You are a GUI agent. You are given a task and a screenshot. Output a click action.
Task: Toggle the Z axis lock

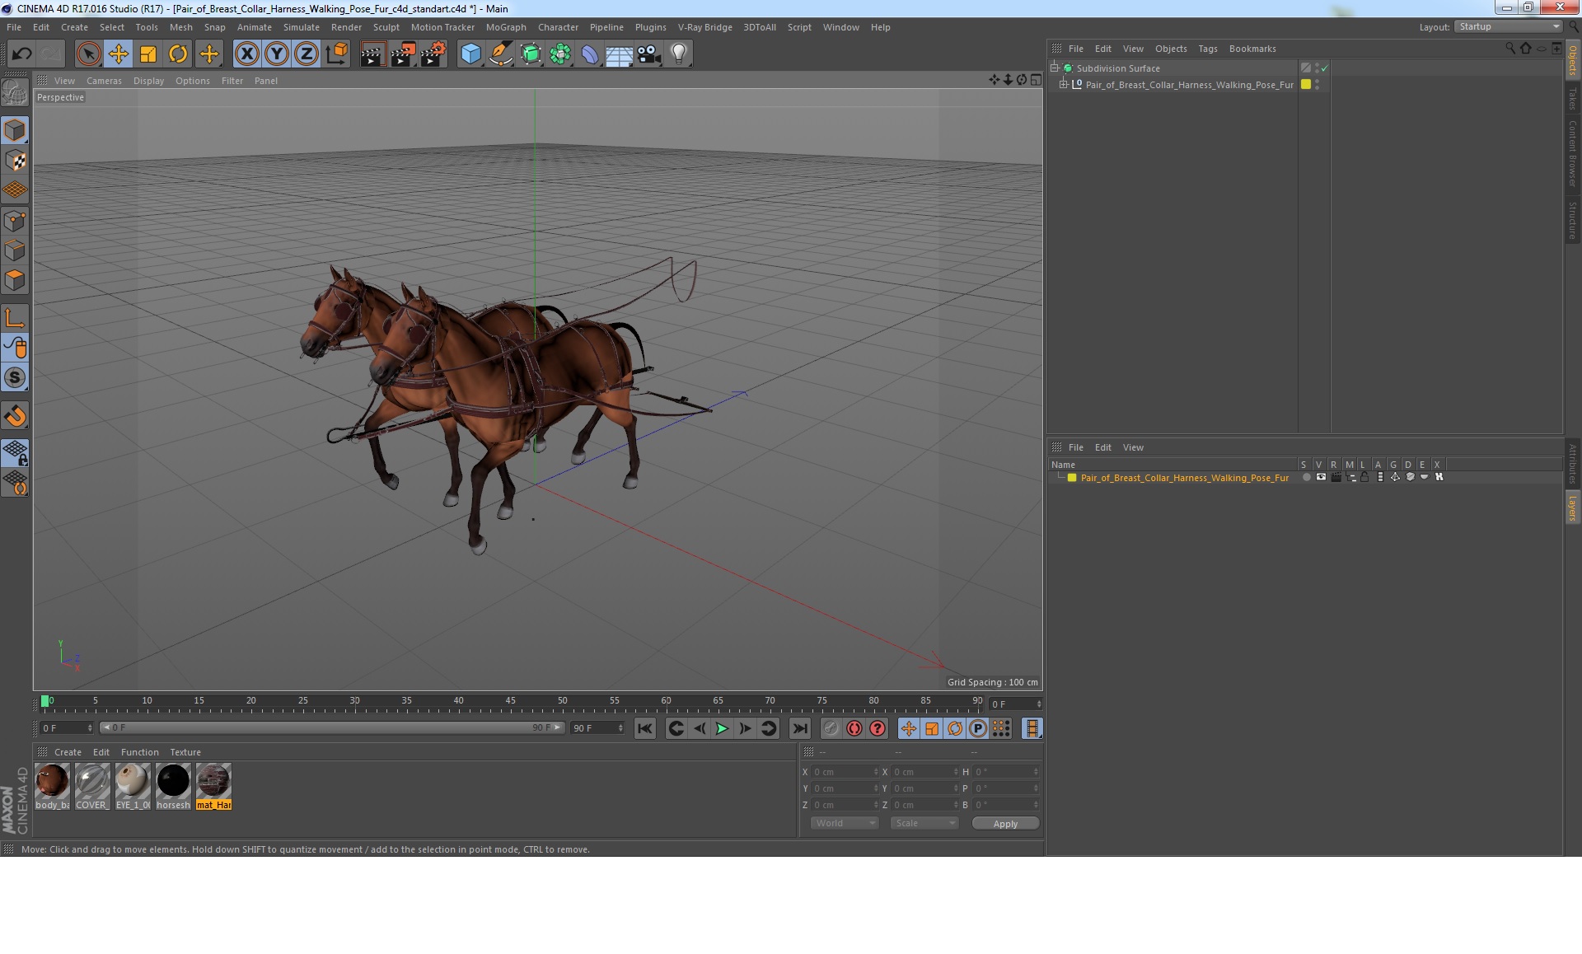coord(307,54)
